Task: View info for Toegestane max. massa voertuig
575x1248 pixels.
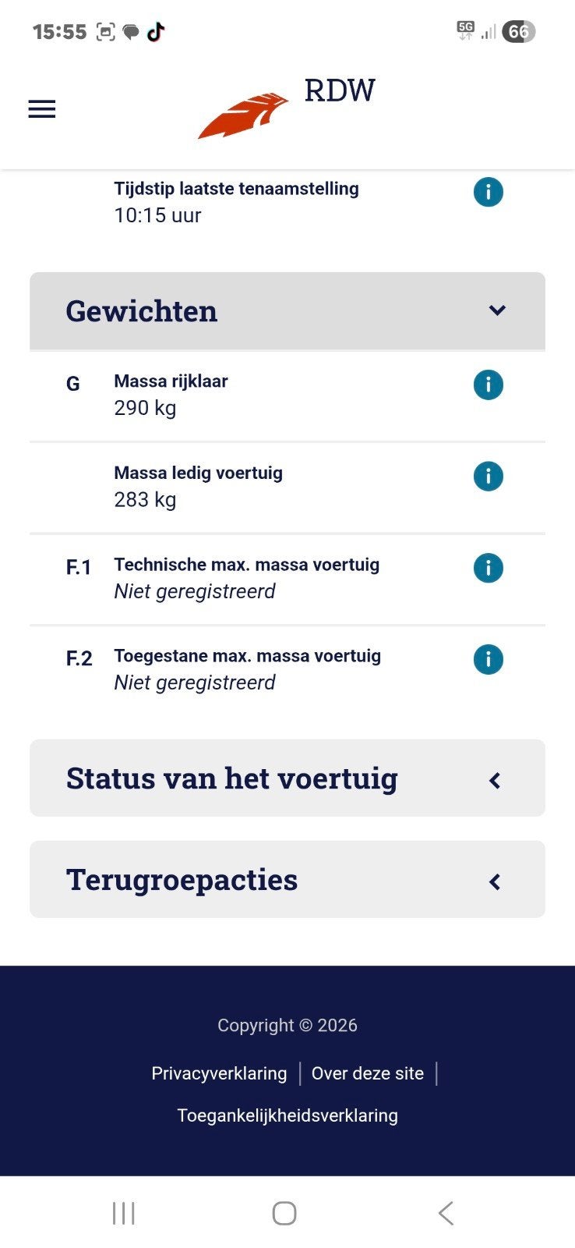Action: pos(489,660)
